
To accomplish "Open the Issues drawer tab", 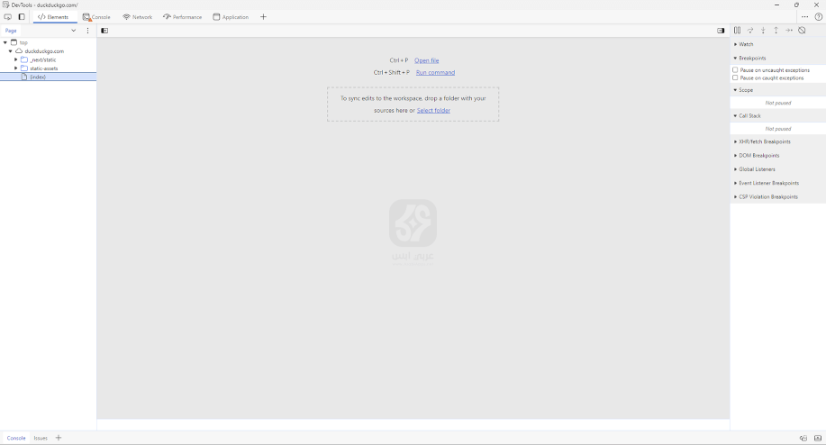I will [x=41, y=438].
